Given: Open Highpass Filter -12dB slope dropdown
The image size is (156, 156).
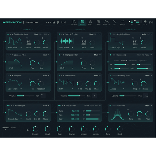Looking at the screenshot, I should coord(66,68).
